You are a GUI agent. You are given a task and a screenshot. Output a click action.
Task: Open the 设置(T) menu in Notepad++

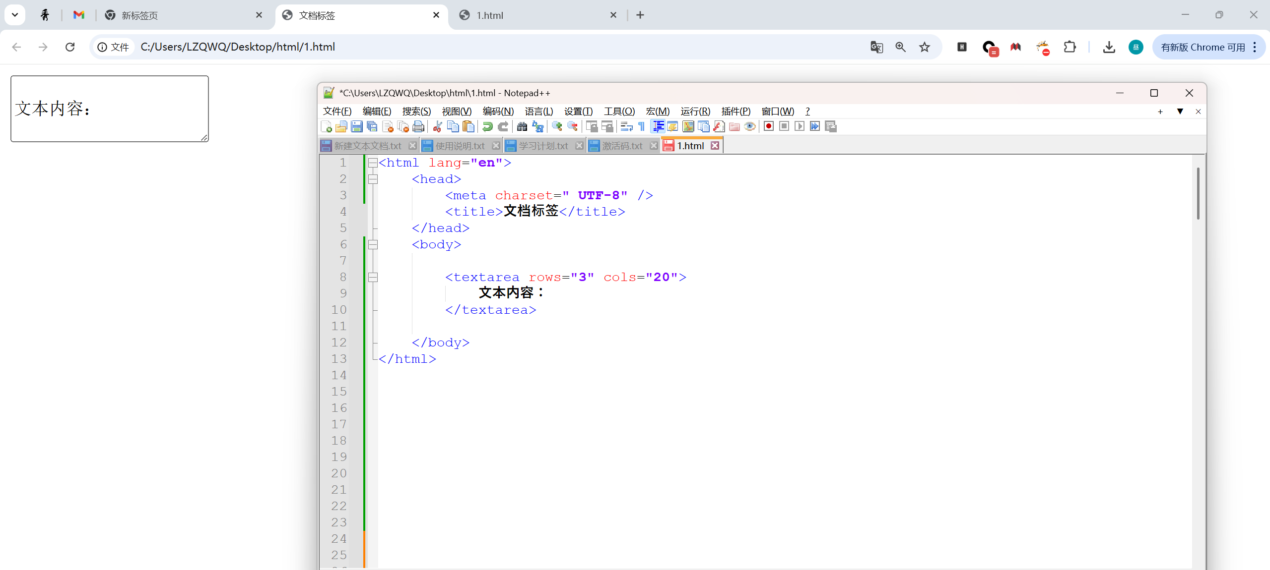point(579,112)
